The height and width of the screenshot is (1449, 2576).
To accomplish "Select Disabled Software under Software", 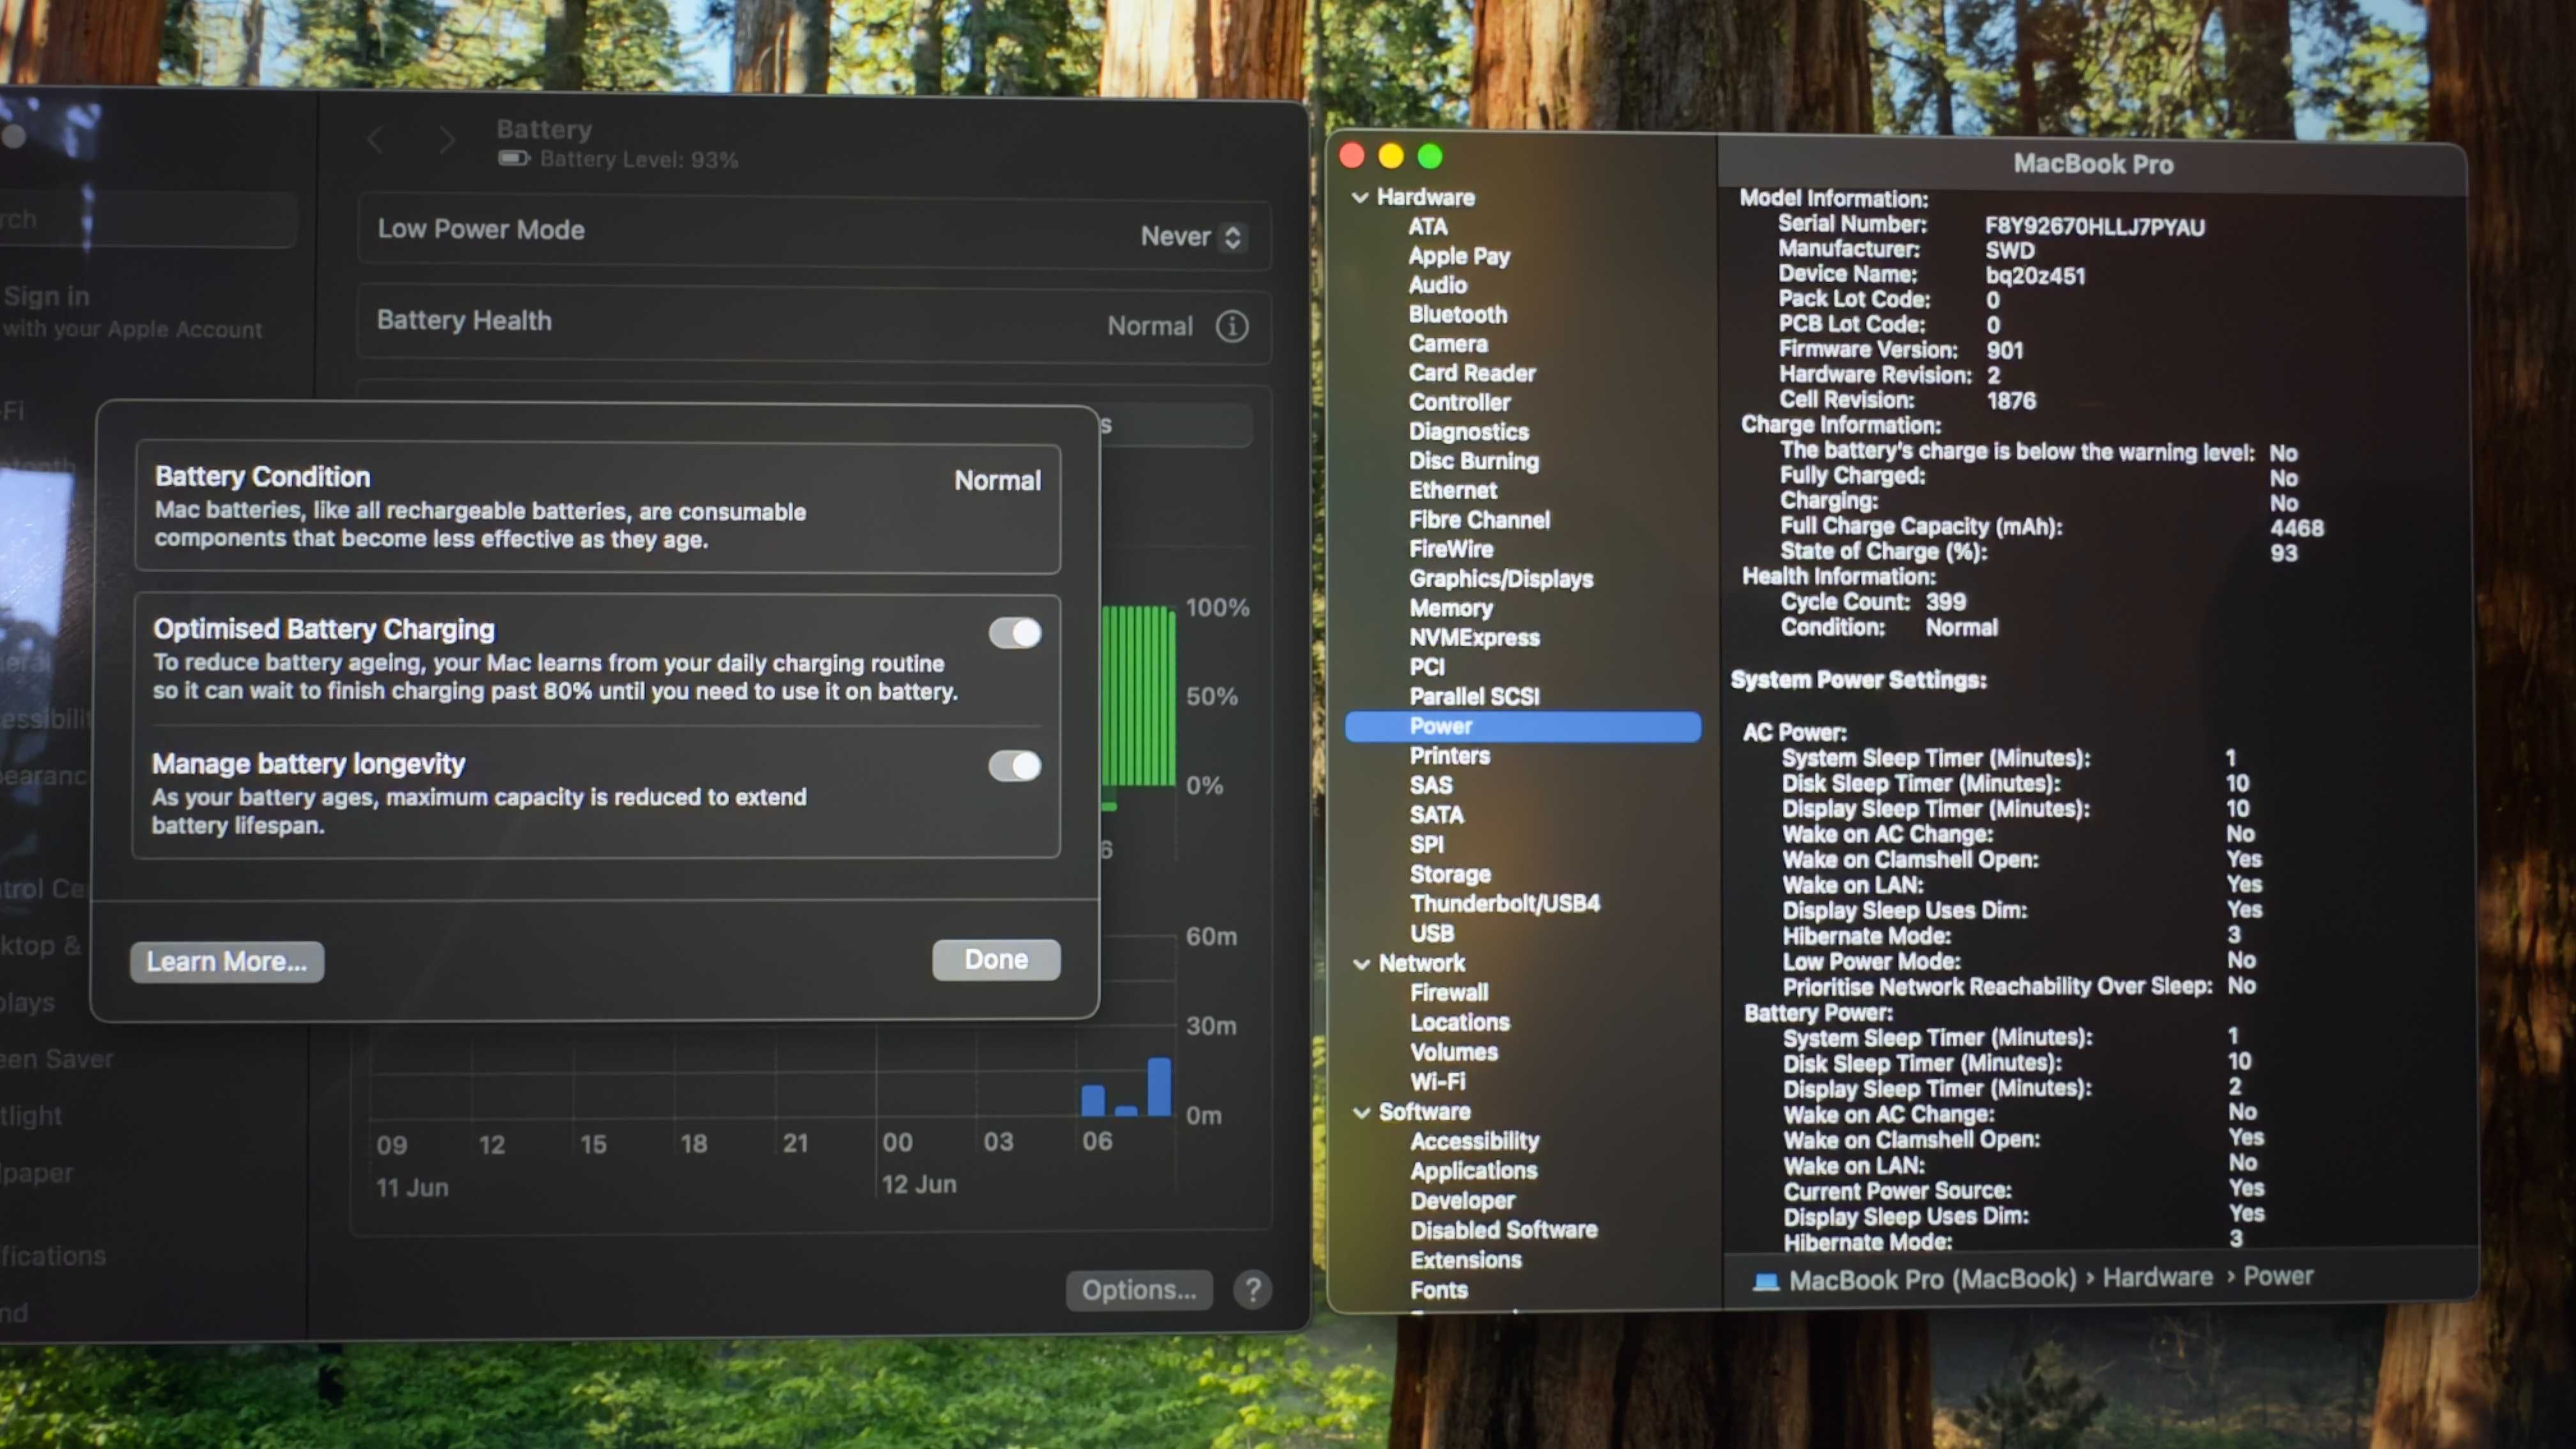I will [x=1504, y=1230].
